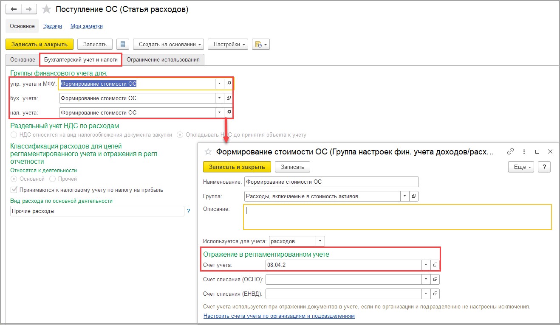The width and height of the screenshot is (560, 325).
Task: Open the attached files dropdown icon button
Action: [261, 44]
